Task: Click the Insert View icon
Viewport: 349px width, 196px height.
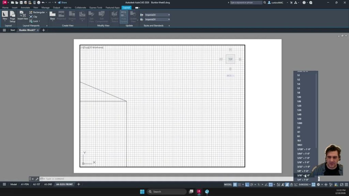Action: coord(23,16)
